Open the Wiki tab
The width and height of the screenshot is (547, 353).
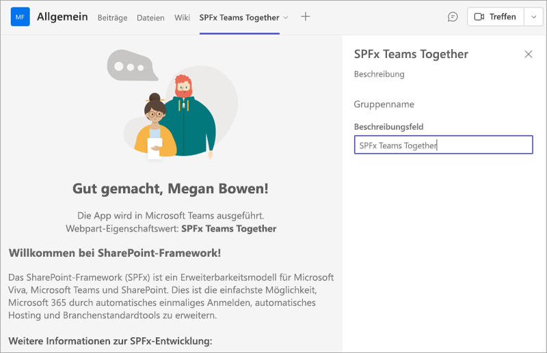[x=182, y=18]
